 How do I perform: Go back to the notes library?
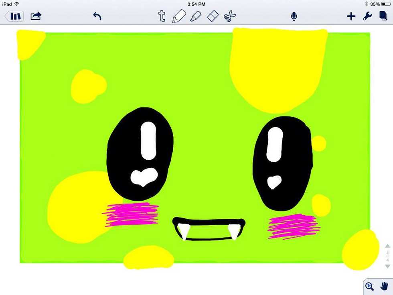pyautogui.click(x=15, y=16)
